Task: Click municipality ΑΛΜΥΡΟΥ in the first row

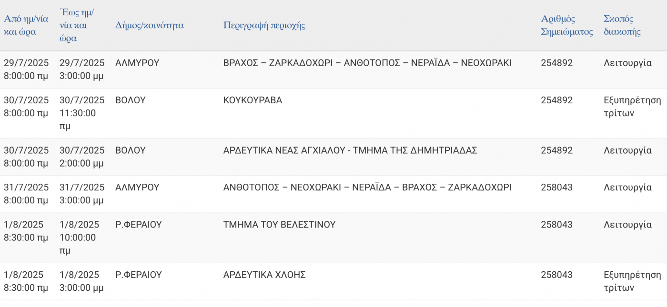Action: click(x=137, y=63)
